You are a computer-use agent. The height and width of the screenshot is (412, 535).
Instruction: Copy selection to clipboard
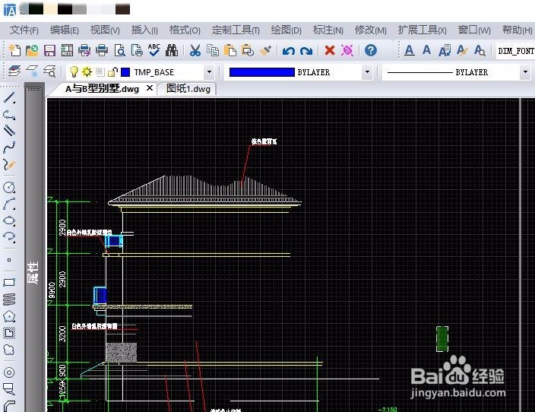213,50
